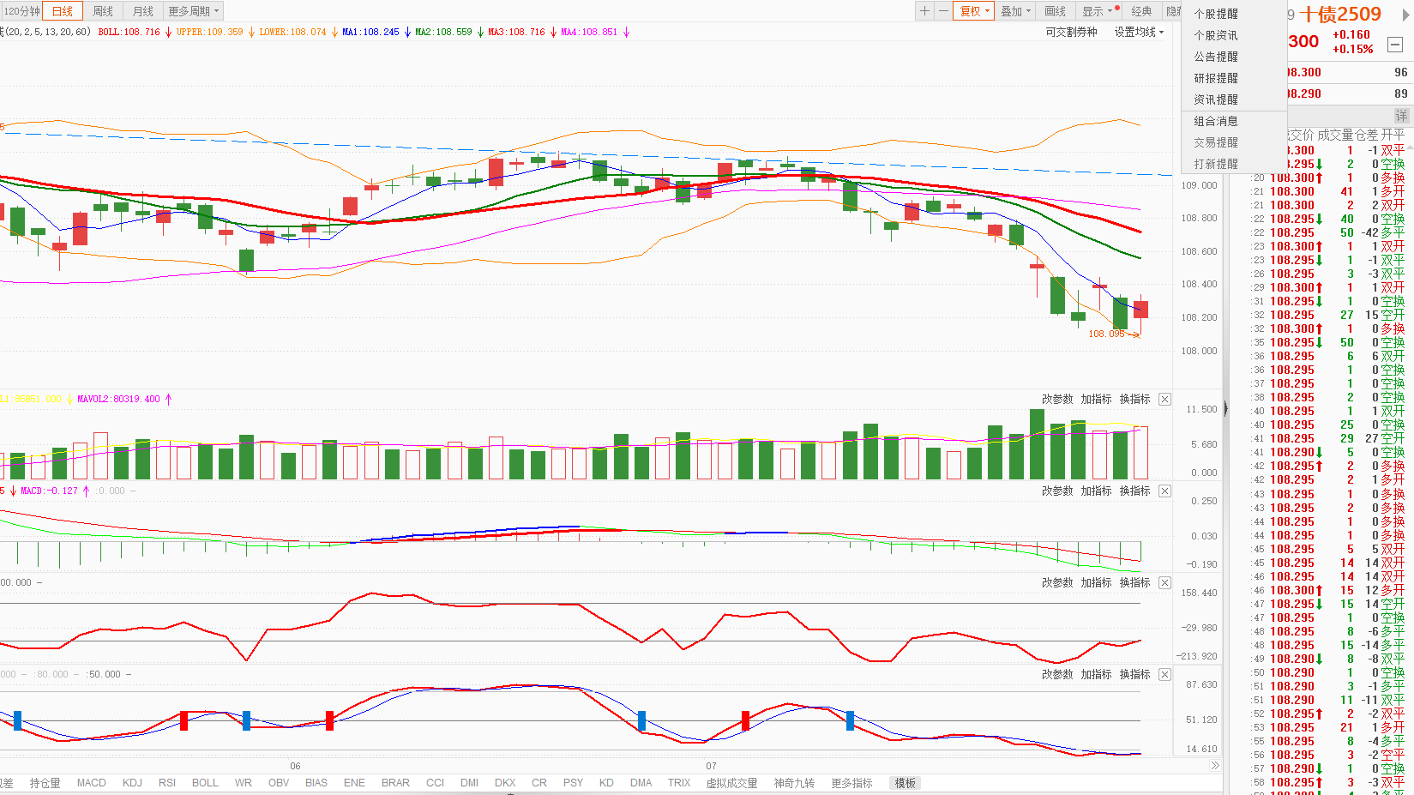This screenshot has width=1414, height=795.
Task: Collapse quote panel with the minus box icon
Action: pyautogui.click(x=1395, y=45)
